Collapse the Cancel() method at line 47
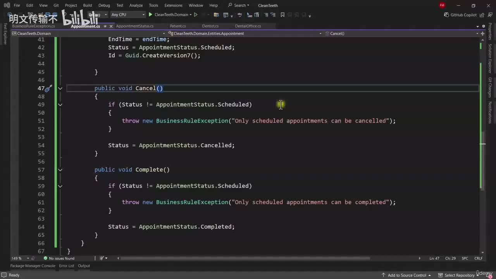Screen dimensions: 496x279 (x=60, y=88)
